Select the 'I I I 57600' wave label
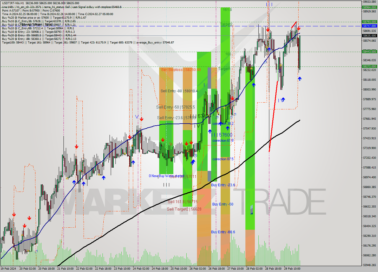Screen dimensions: 378x272 pyautogui.click(x=222, y=135)
